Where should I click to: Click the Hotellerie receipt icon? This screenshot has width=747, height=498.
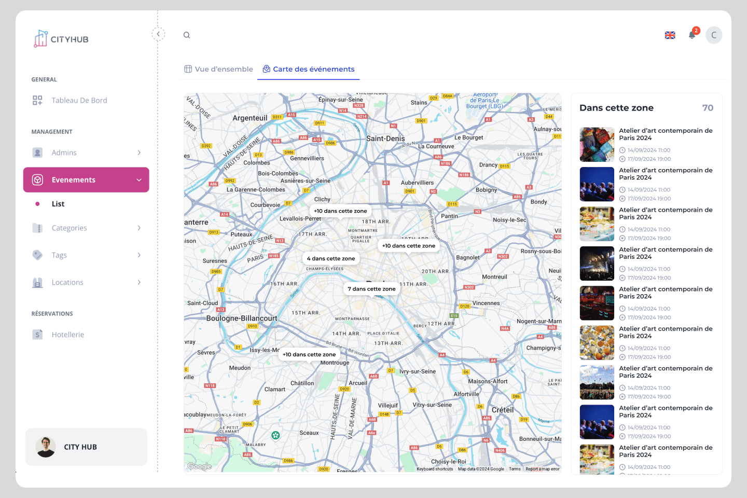point(37,335)
